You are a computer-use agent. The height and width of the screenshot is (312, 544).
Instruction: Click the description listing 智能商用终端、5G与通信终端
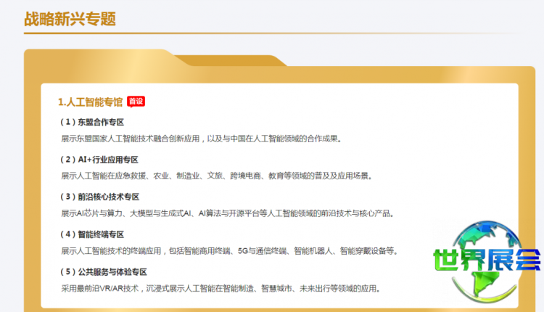[x=229, y=251]
